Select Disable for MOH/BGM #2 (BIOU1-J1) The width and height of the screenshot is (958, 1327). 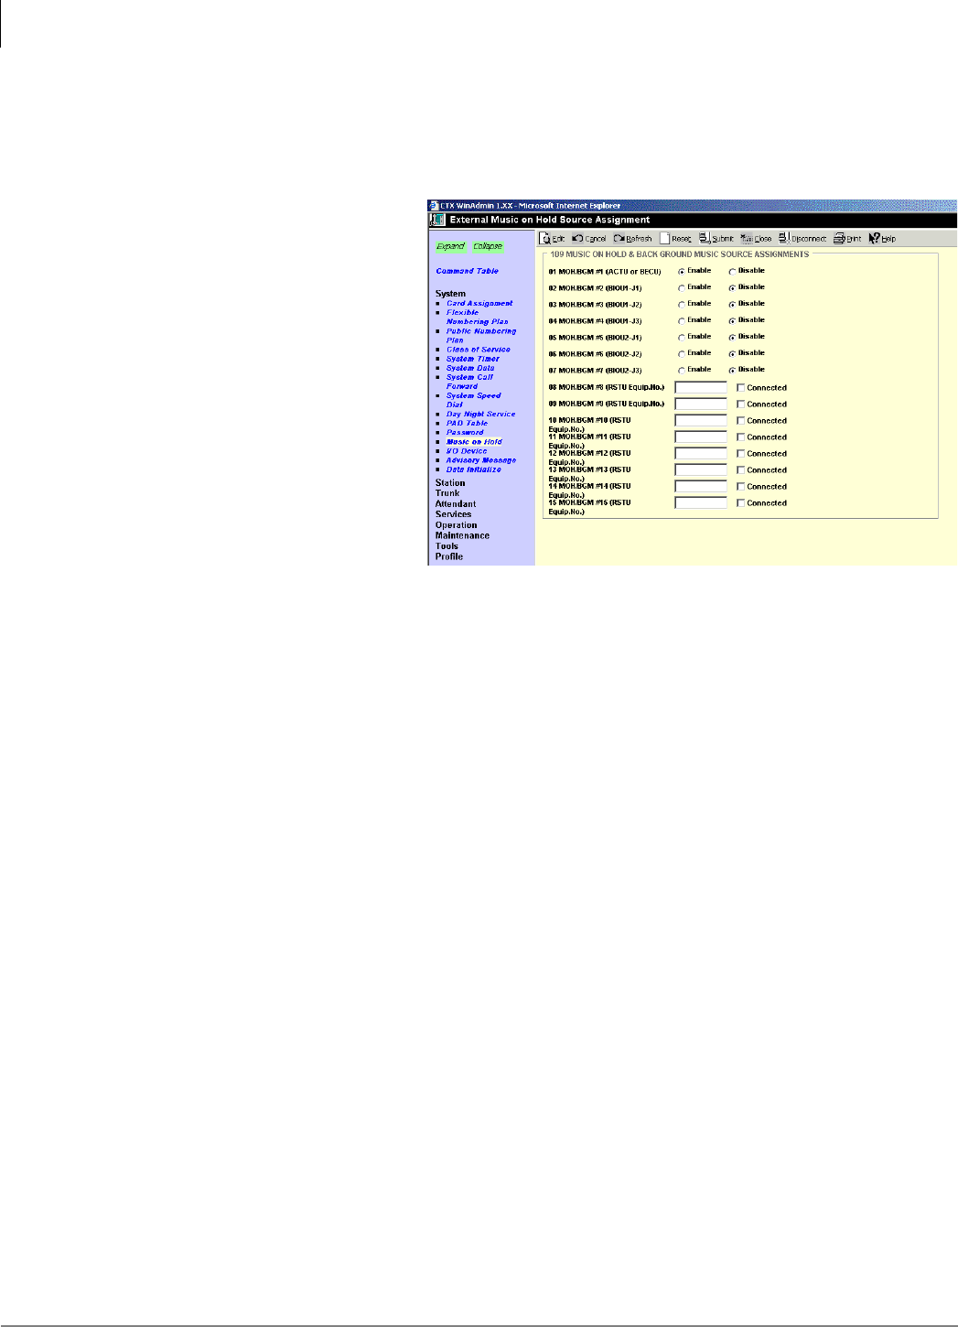coord(732,287)
